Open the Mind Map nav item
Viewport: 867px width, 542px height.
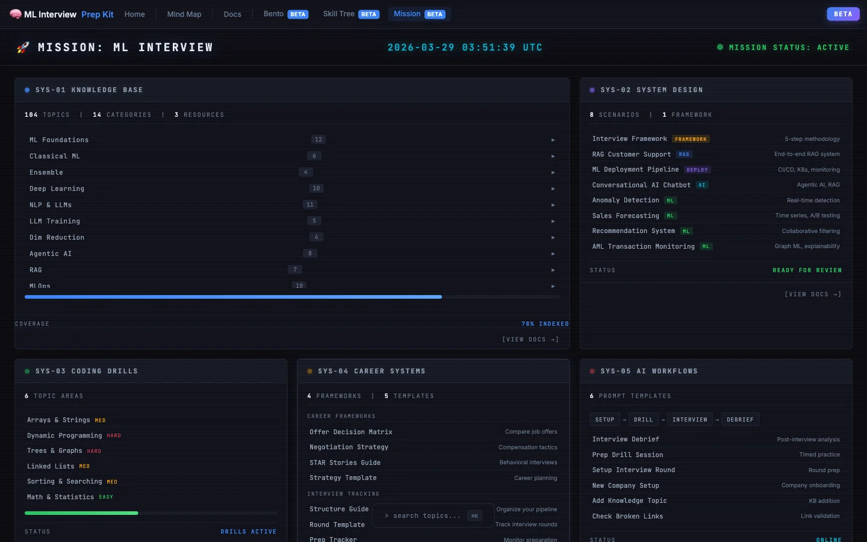click(x=184, y=14)
